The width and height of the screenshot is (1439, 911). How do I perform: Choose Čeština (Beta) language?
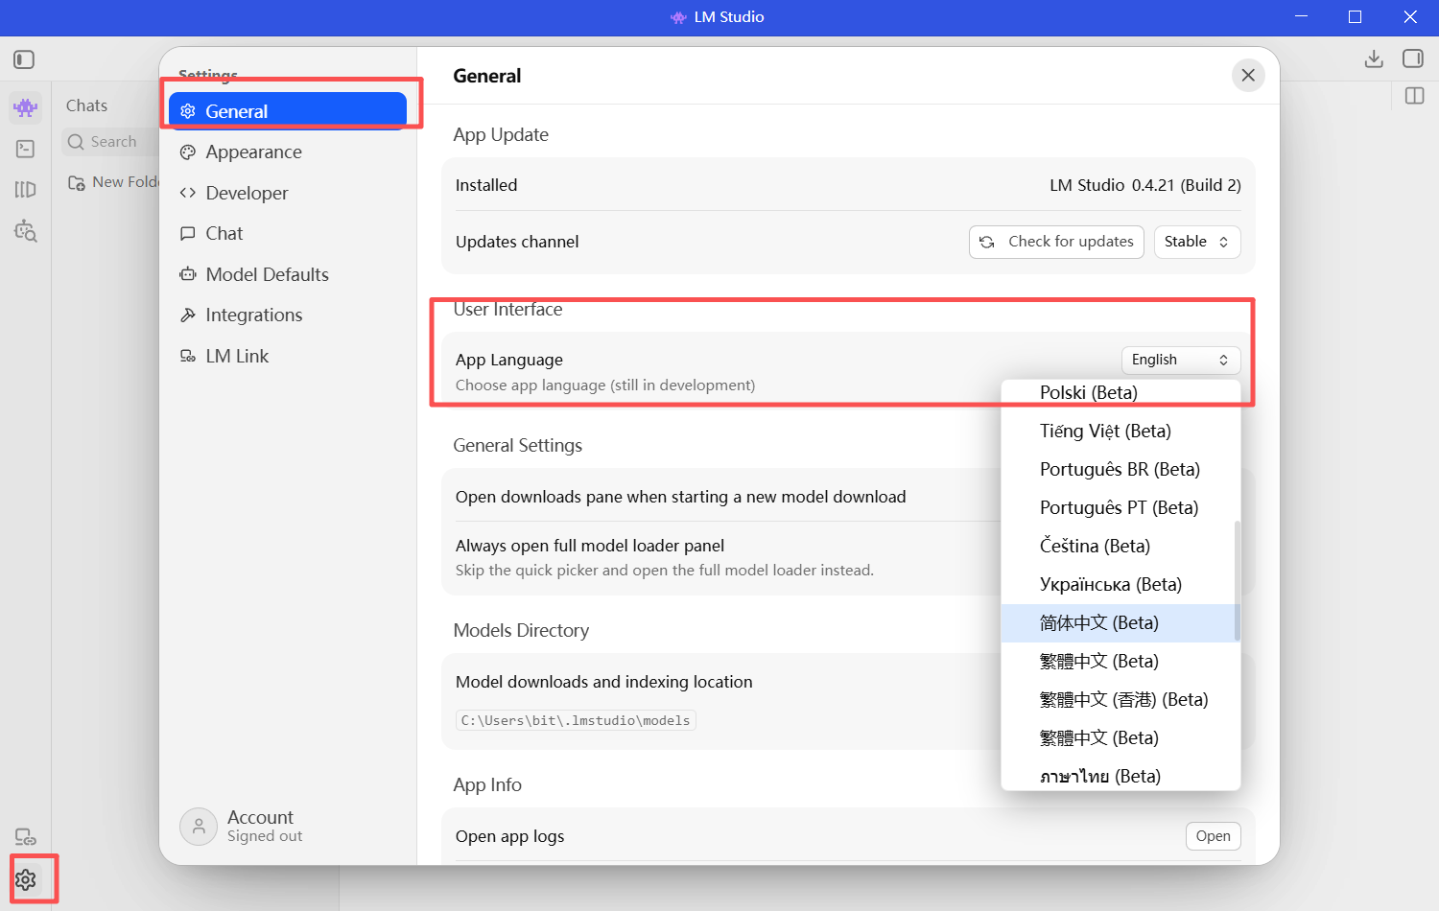[1121, 546]
